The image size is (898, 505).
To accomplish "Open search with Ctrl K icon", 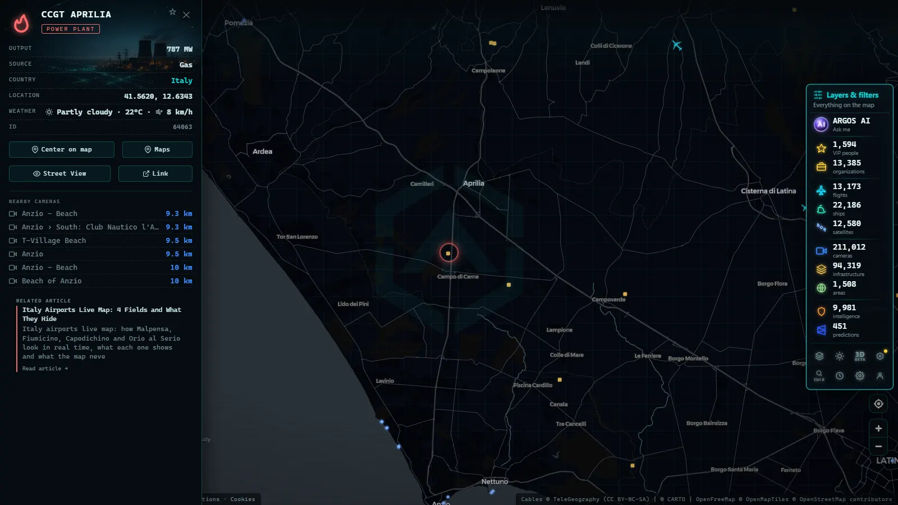I will (x=819, y=375).
